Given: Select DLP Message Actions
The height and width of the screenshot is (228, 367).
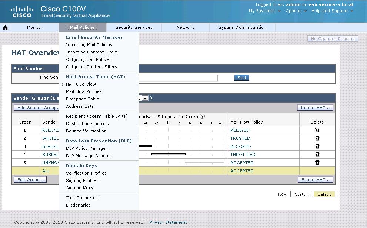Looking at the screenshot, I should coord(88,156).
